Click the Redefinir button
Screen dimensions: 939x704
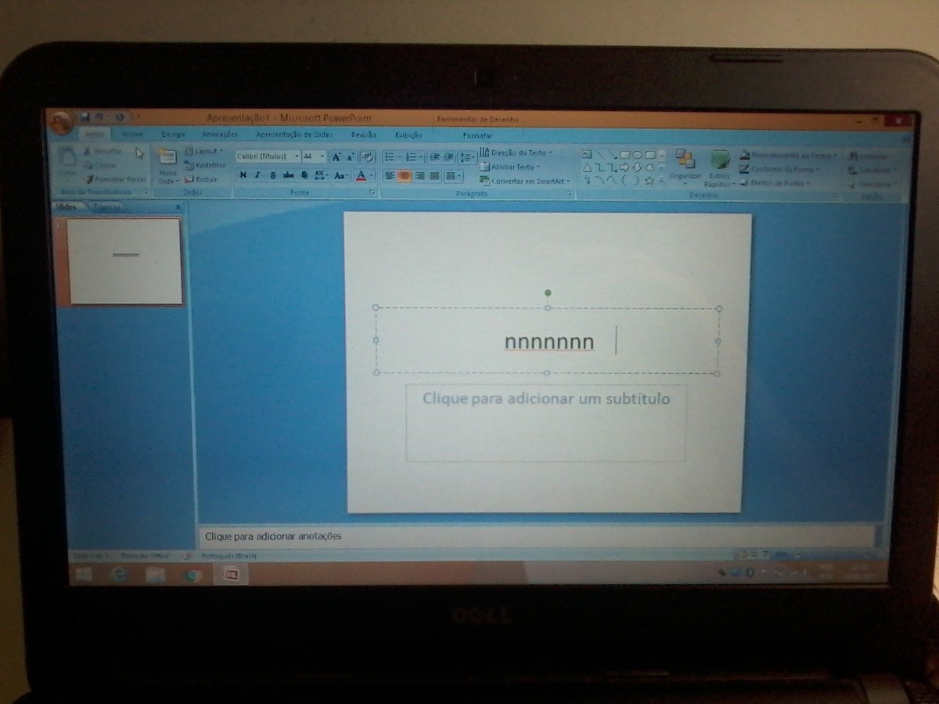(205, 165)
